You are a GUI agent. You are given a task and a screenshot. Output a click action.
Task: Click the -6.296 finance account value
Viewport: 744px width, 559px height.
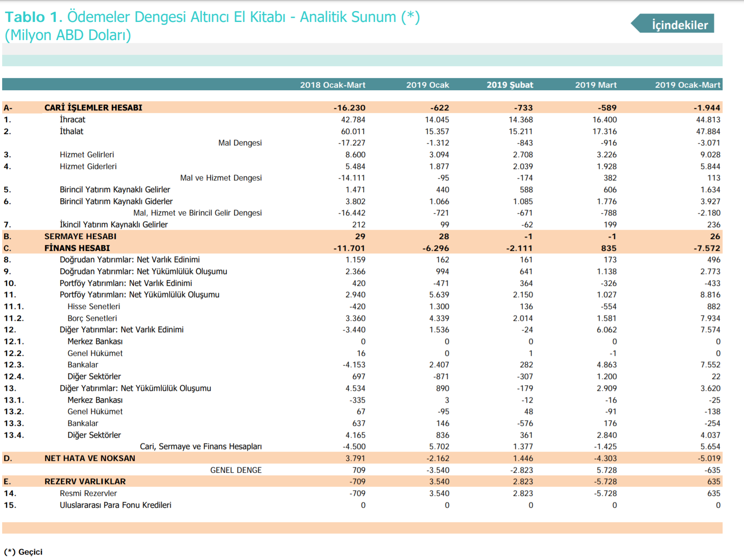tap(436, 248)
